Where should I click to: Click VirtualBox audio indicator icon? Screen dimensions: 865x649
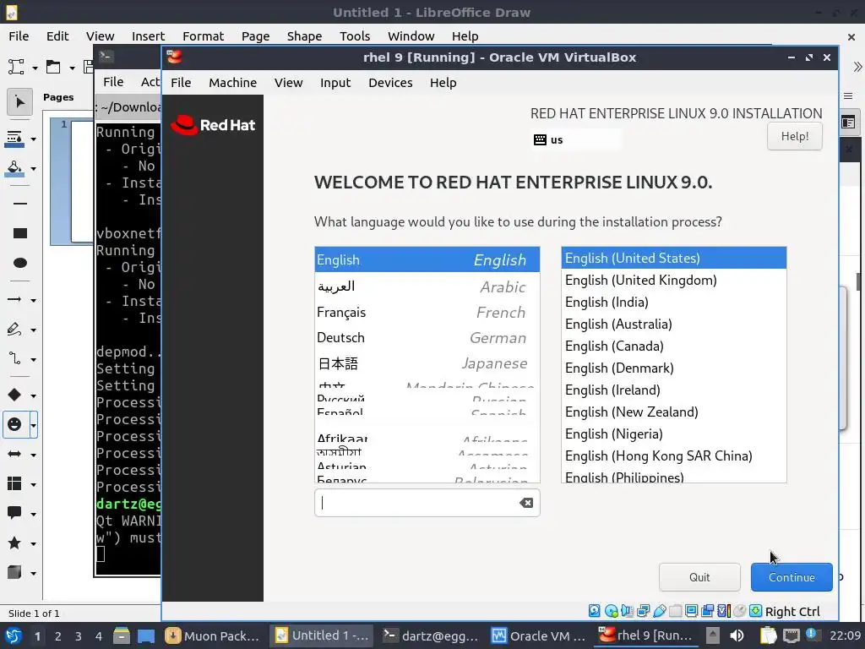point(627,611)
